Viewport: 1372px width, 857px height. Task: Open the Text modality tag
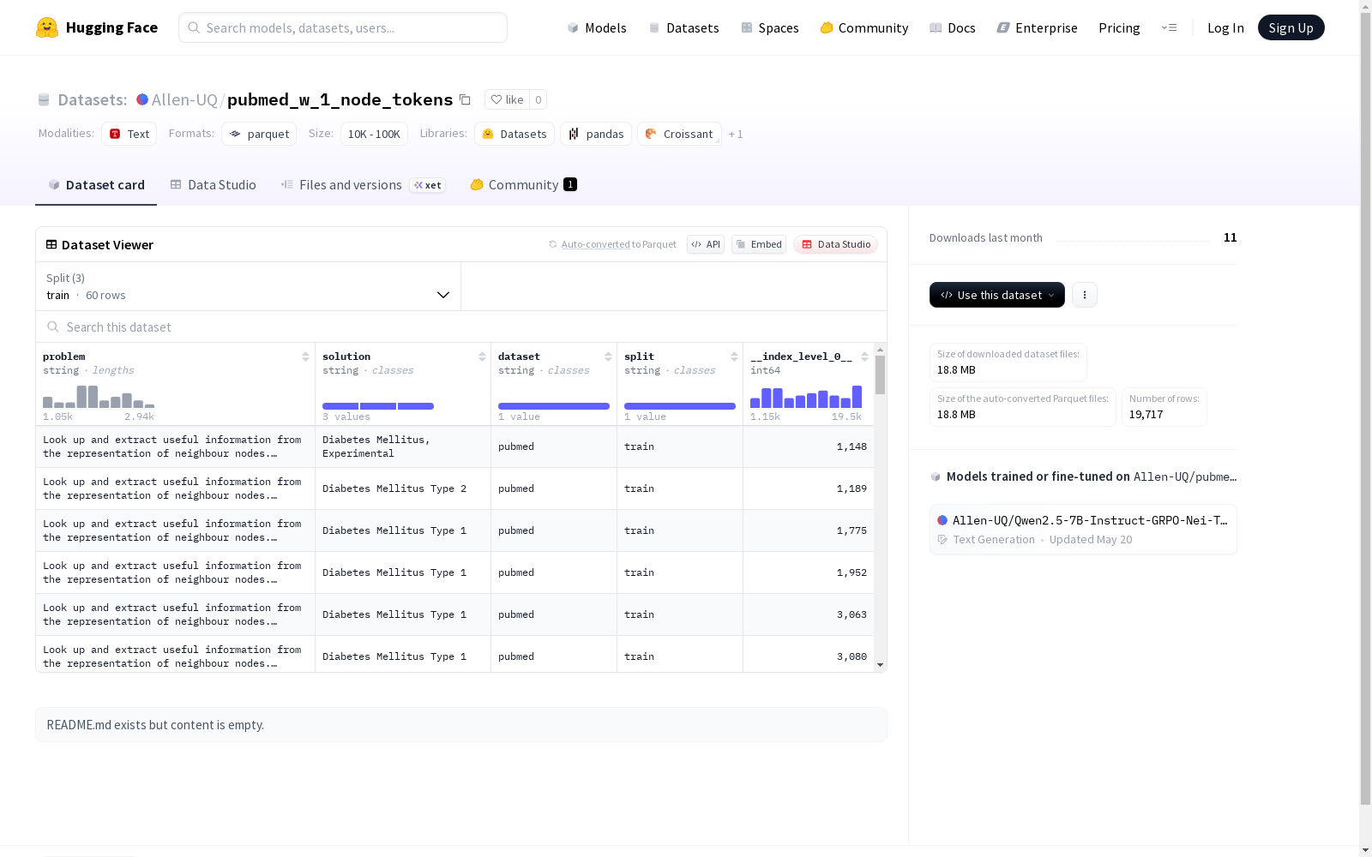129,134
